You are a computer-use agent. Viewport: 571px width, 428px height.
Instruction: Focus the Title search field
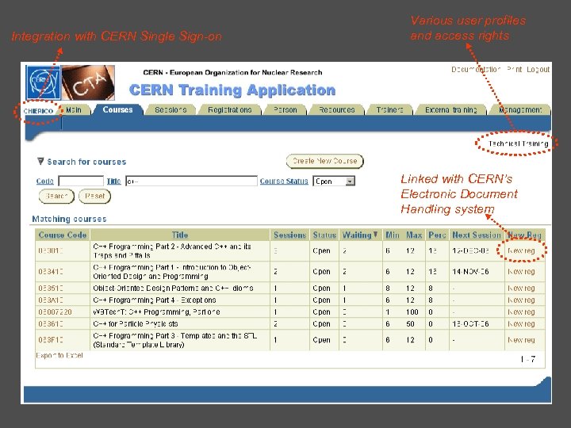click(191, 181)
